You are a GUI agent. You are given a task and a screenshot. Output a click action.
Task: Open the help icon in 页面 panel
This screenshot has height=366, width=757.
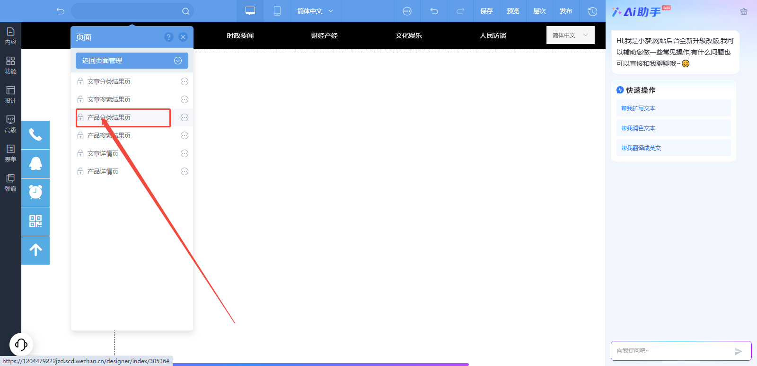pyautogui.click(x=169, y=37)
